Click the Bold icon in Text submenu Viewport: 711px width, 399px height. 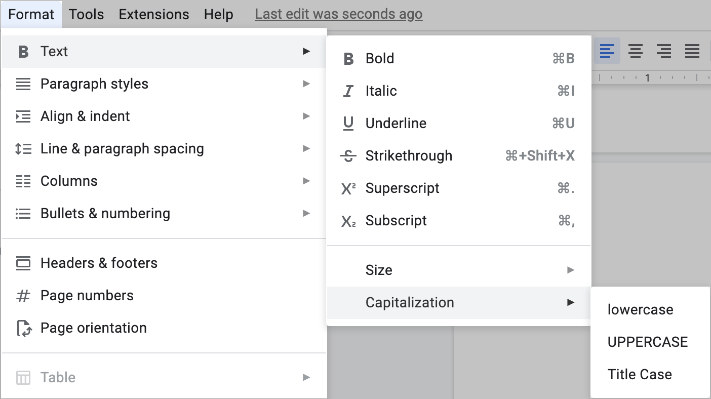point(348,59)
